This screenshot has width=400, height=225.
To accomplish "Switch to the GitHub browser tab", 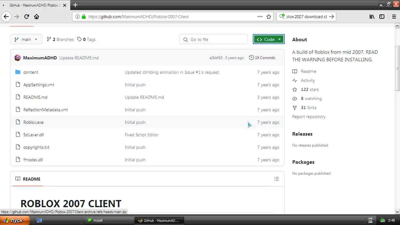I will click(34, 5).
